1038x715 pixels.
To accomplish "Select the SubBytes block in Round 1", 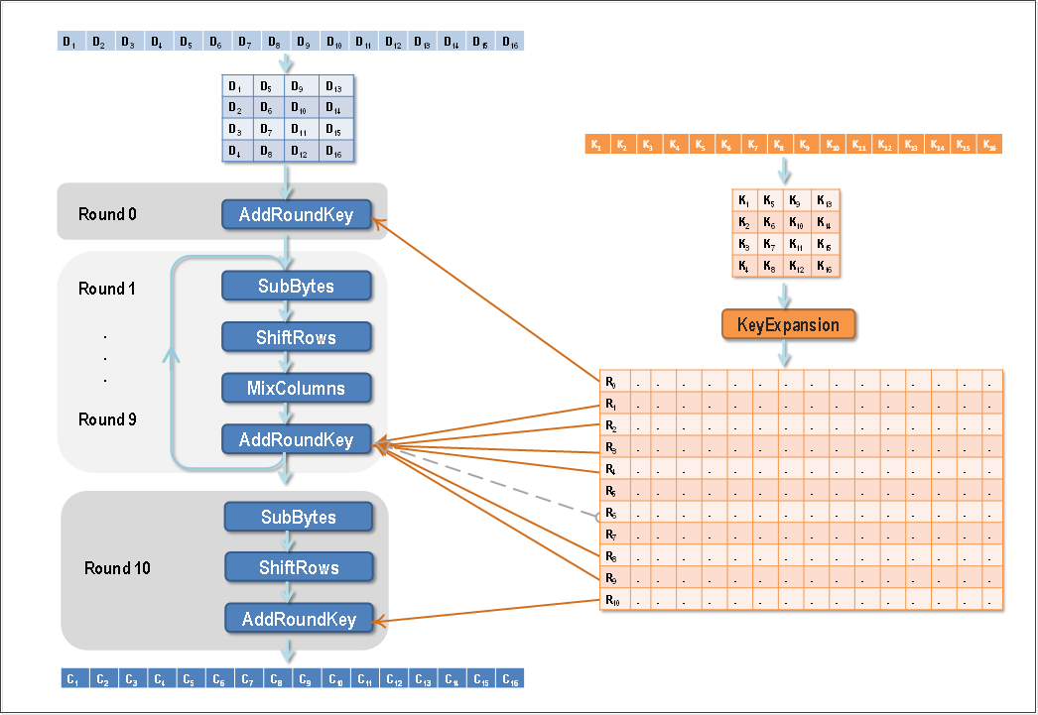I will click(296, 286).
